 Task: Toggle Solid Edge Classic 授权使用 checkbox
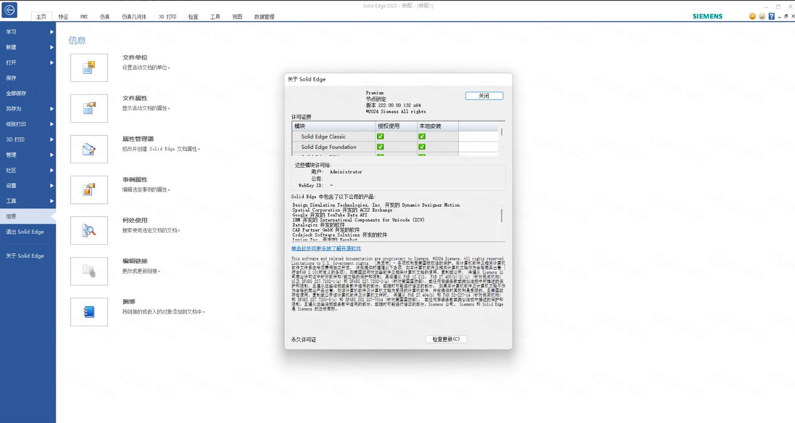click(x=380, y=137)
